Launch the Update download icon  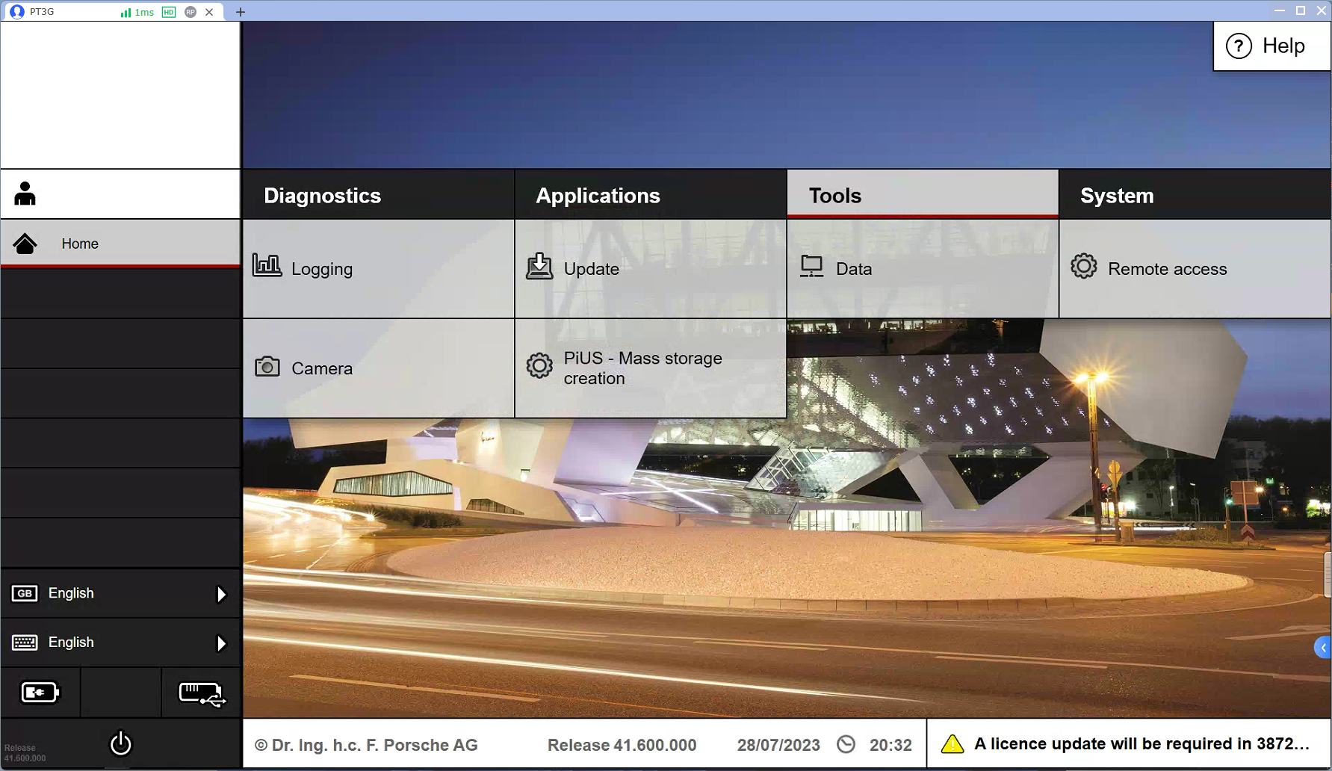[539, 267]
